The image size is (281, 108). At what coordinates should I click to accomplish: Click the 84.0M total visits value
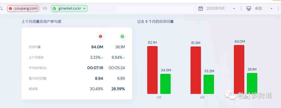coord(97,47)
